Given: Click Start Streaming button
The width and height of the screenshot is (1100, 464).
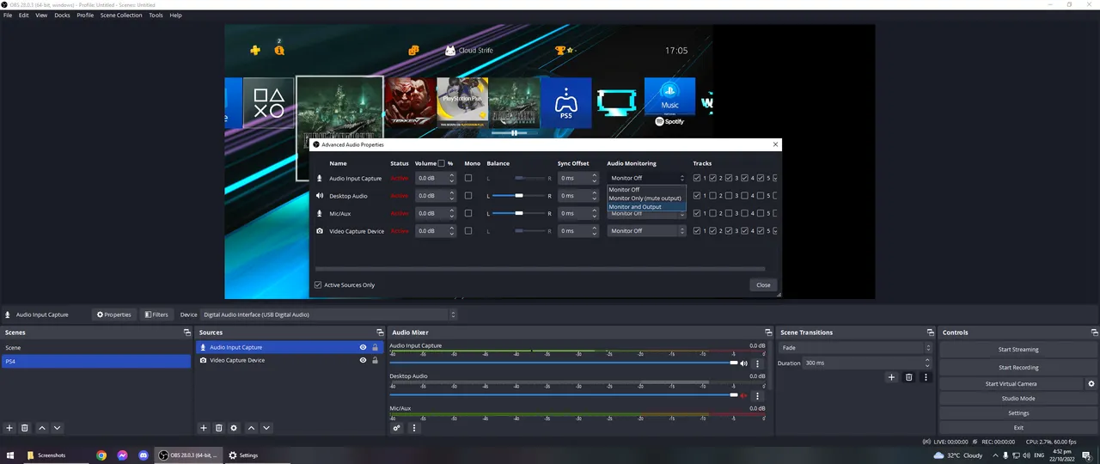Looking at the screenshot, I should (1017, 350).
